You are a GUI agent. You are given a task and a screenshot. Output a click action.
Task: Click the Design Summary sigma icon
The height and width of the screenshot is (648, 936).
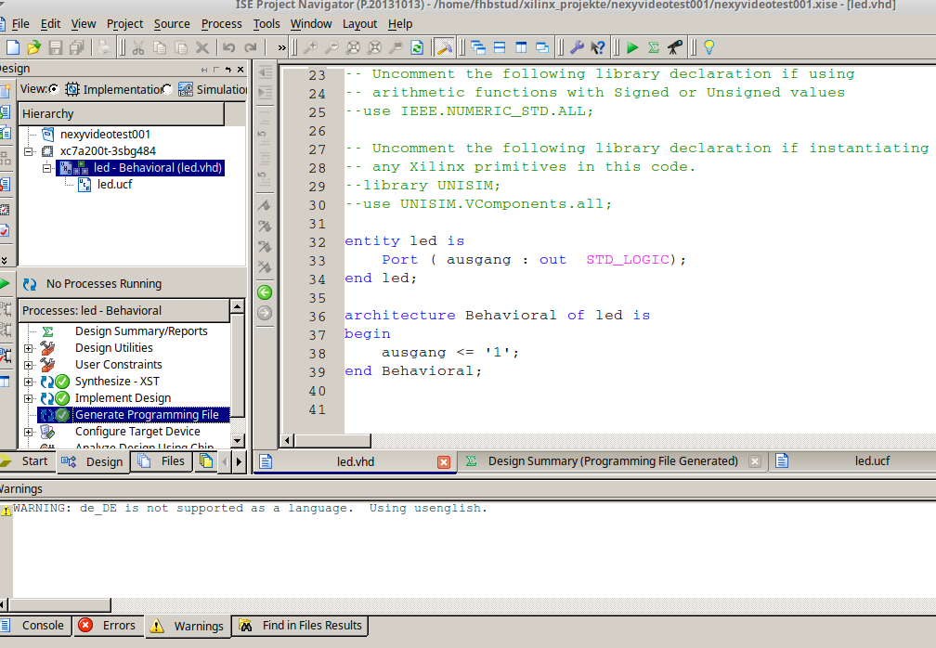tap(655, 46)
